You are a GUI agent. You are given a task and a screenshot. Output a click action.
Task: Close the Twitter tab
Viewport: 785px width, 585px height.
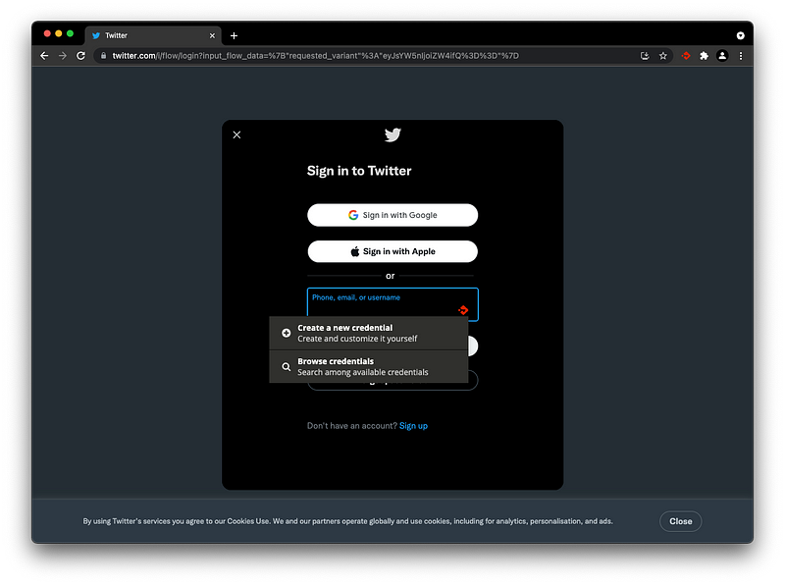click(212, 35)
